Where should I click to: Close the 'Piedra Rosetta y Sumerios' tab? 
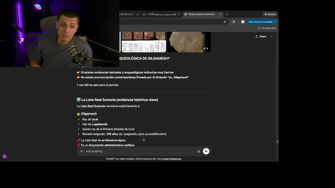(221, 14)
